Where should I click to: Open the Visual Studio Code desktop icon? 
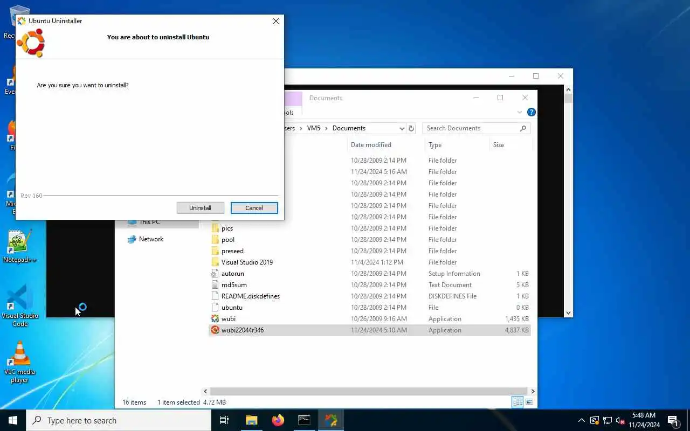click(x=20, y=305)
